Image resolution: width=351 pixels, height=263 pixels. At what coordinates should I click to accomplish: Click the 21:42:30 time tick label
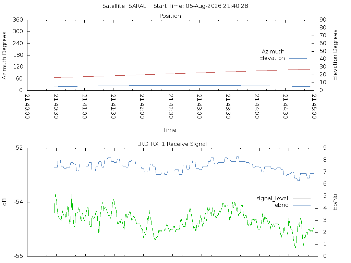[171, 107]
